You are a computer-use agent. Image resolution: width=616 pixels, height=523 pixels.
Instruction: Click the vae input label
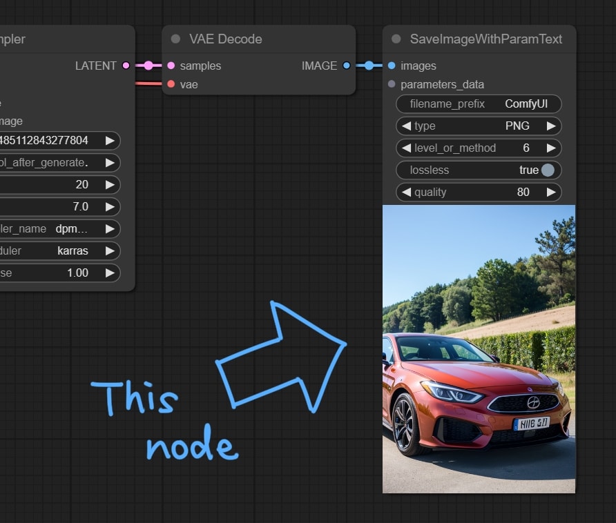coord(189,84)
